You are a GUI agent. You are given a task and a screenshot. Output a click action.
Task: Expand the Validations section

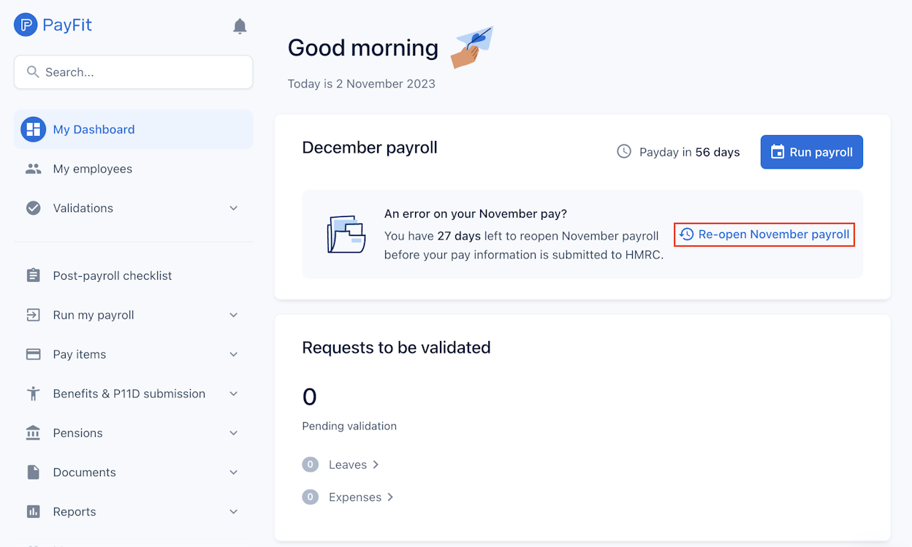(x=233, y=207)
